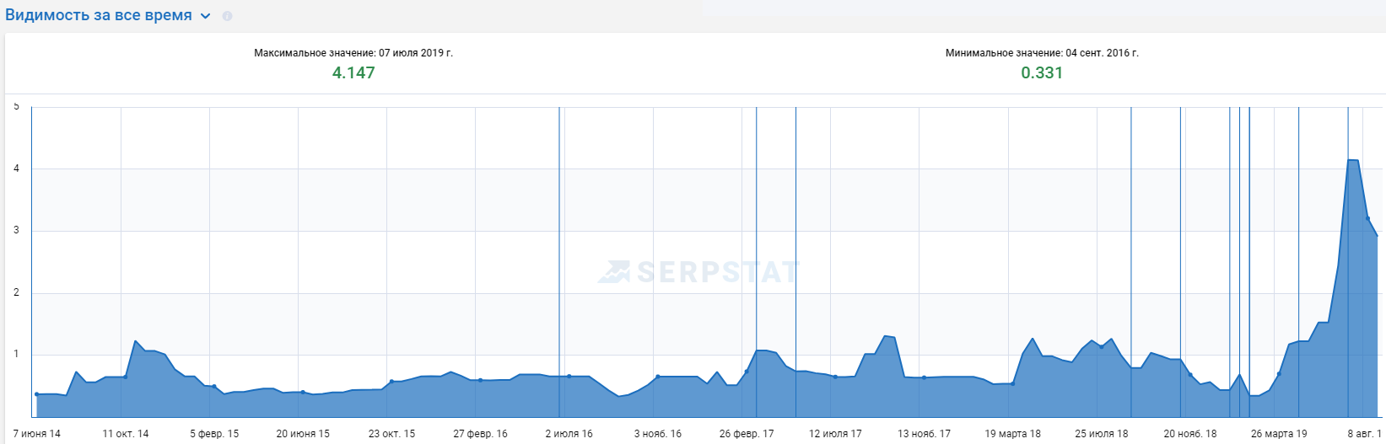Select the data point above '25 июля 18'

(x=1101, y=347)
